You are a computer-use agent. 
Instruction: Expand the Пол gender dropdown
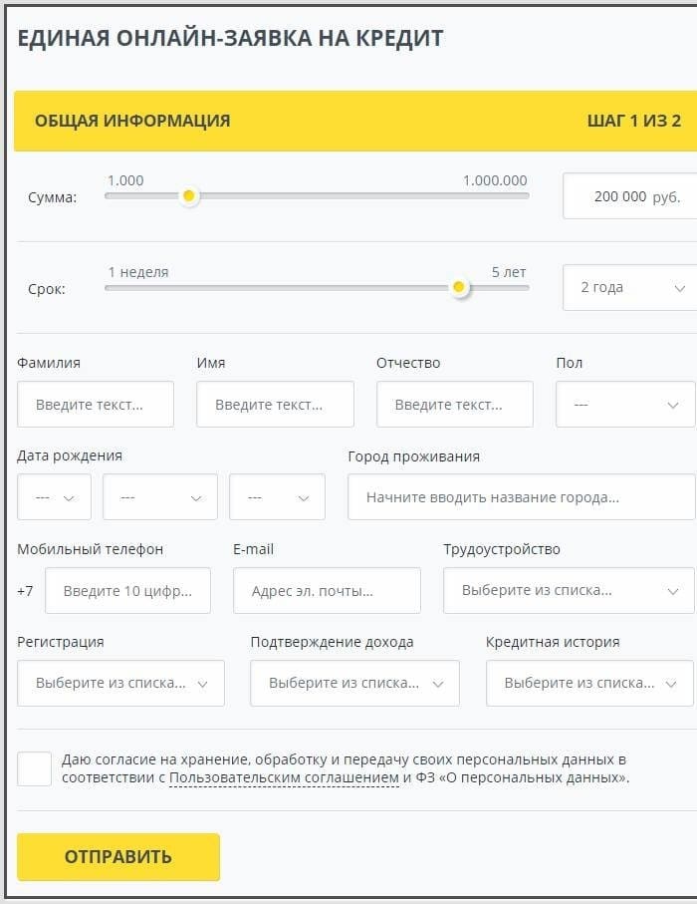624,405
